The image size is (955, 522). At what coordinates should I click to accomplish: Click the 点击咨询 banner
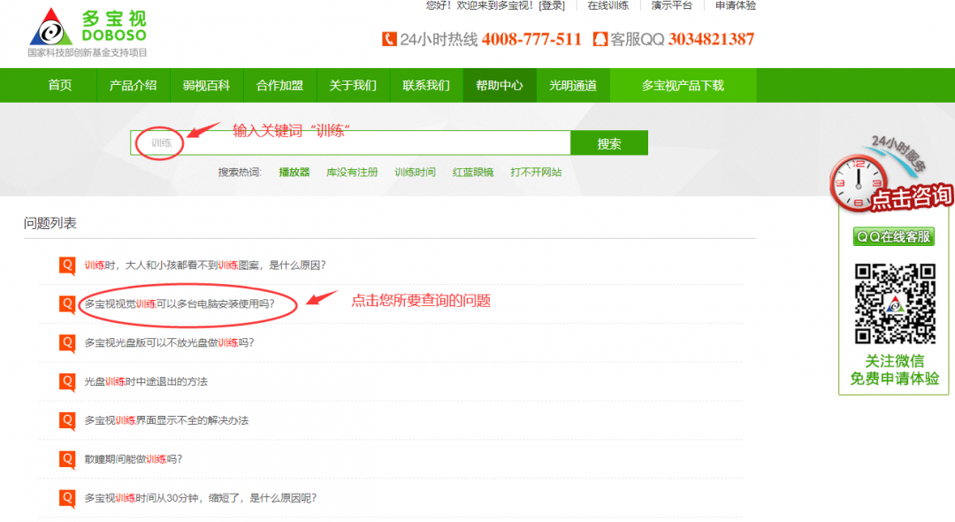point(912,197)
